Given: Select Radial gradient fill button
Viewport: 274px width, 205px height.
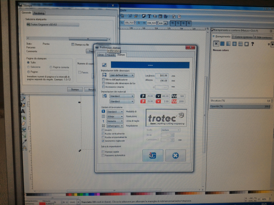Looking at the screenshot, I should (x=234, y=44).
